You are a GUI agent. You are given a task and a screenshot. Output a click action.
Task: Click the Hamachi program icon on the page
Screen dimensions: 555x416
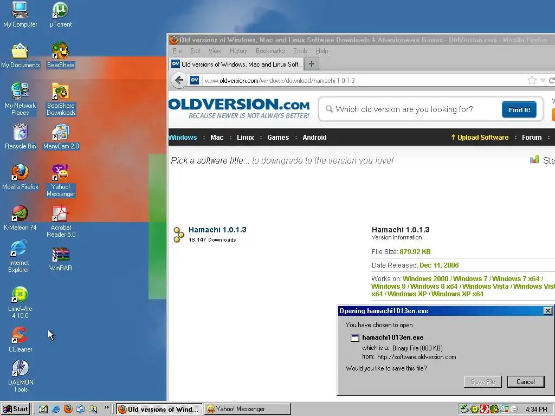(178, 235)
